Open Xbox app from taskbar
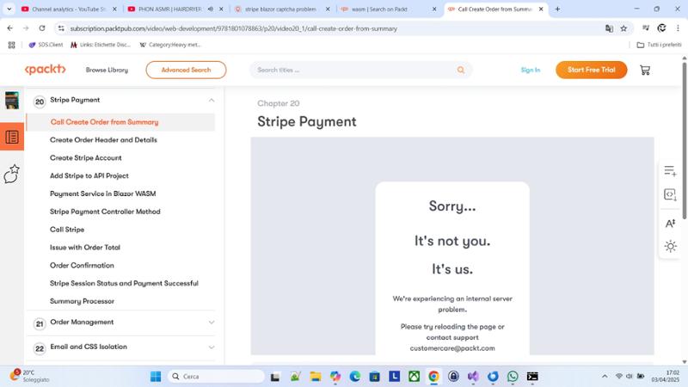 414,377
